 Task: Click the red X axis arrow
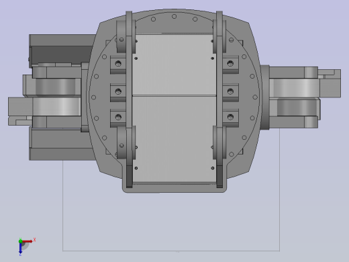(x=28, y=241)
